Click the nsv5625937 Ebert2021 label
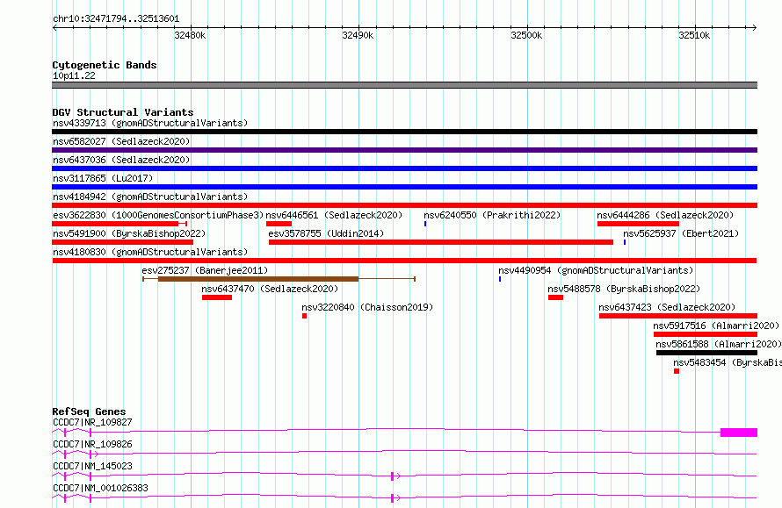This screenshot has height=508, width=782. (681, 233)
